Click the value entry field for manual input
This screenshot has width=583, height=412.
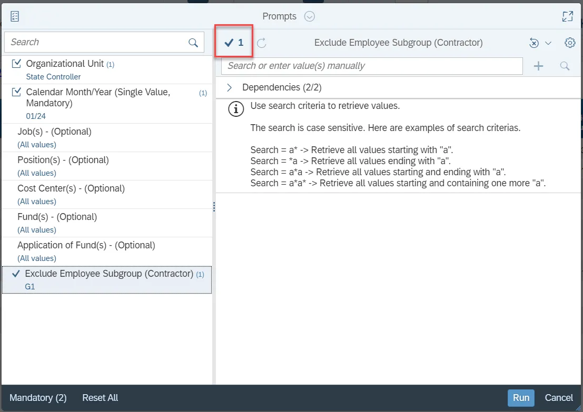click(x=371, y=66)
